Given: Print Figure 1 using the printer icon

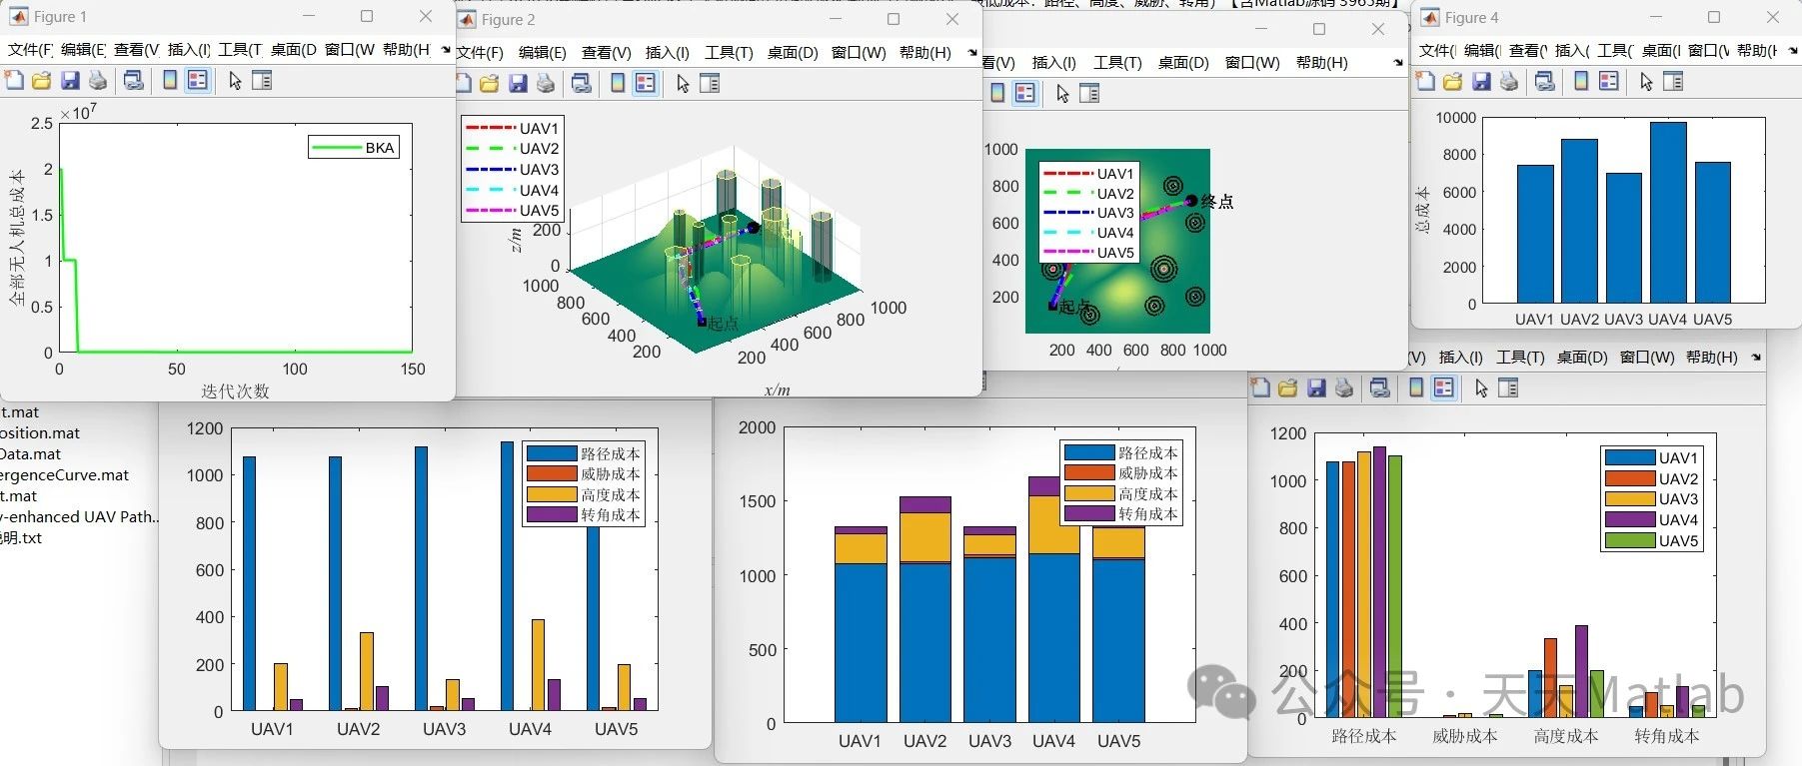Looking at the screenshot, I should [98, 80].
